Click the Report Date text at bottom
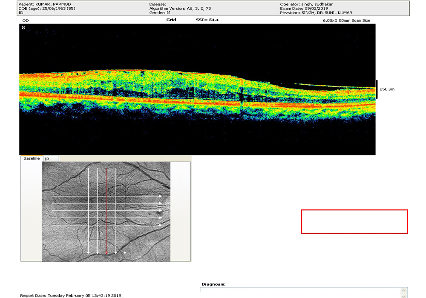 71,295
